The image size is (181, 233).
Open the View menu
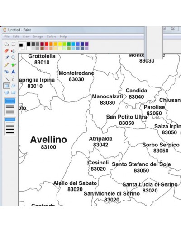tap(26, 37)
